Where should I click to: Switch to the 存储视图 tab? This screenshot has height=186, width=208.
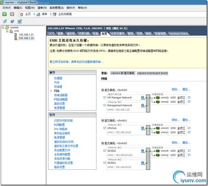(160, 34)
